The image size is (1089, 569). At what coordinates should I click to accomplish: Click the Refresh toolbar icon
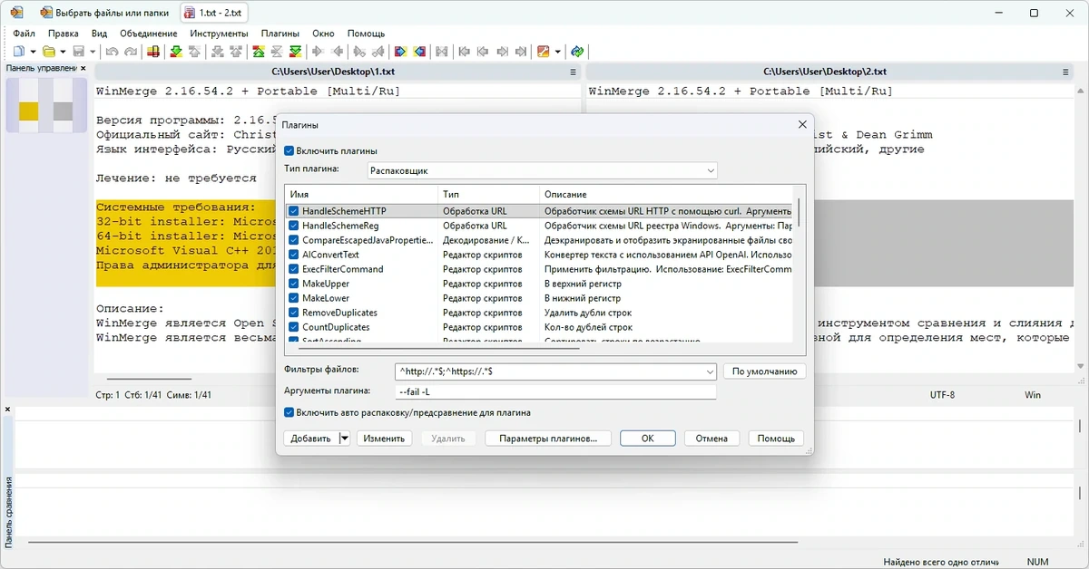point(577,52)
